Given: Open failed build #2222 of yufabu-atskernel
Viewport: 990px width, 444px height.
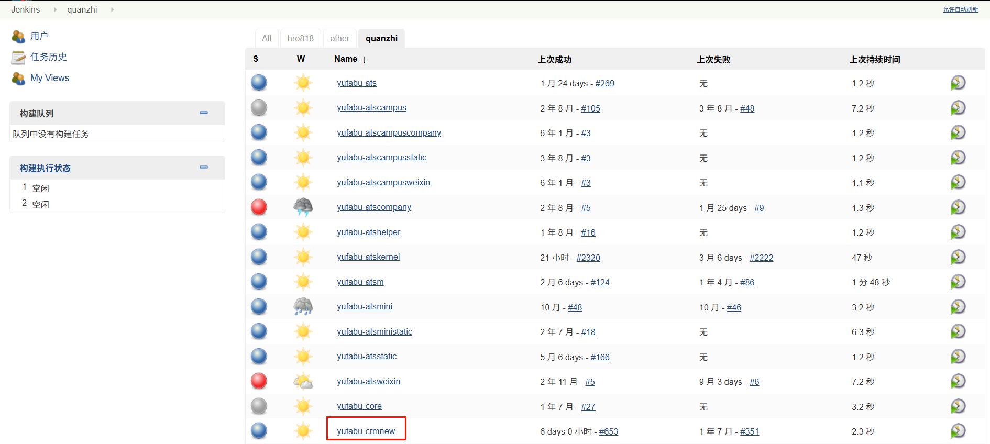Looking at the screenshot, I should 762,258.
